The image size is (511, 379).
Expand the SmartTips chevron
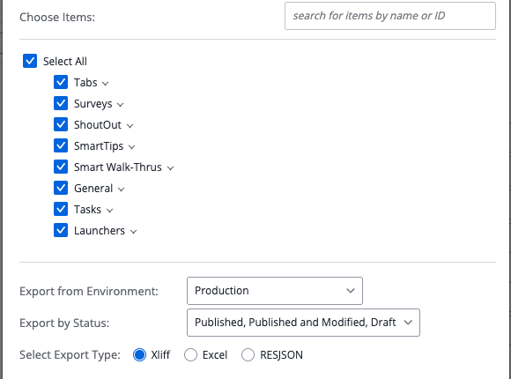click(131, 147)
